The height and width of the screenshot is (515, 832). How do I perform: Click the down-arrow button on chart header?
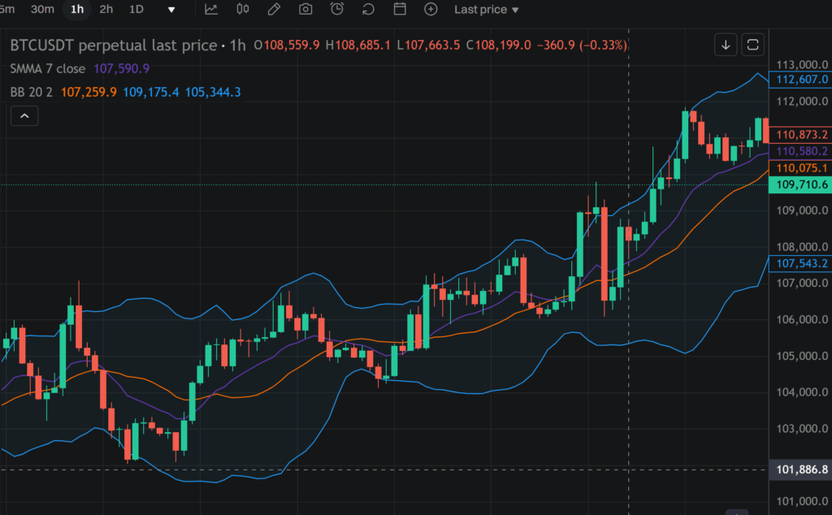click(726, 45)
